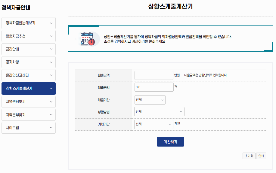This screenshot has height=173, width=276.
Task: Open the 대출기간 dropdown
Action: tap(150, 100)
